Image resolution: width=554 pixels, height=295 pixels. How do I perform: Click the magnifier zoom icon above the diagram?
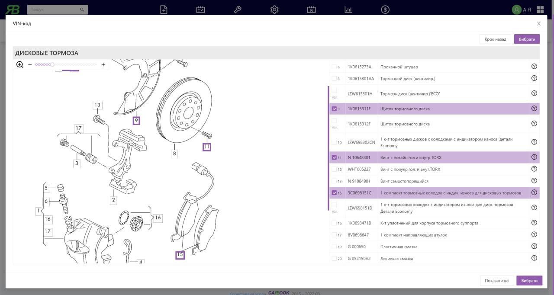pos(19,65)
